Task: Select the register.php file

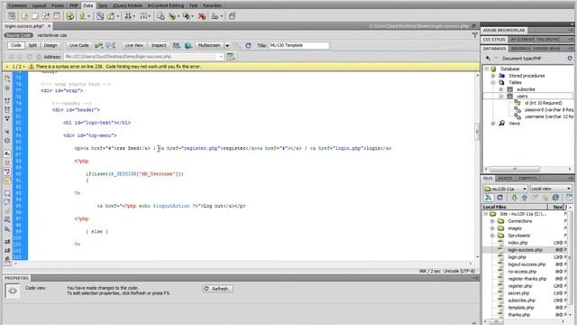Action: pos(520,286)
